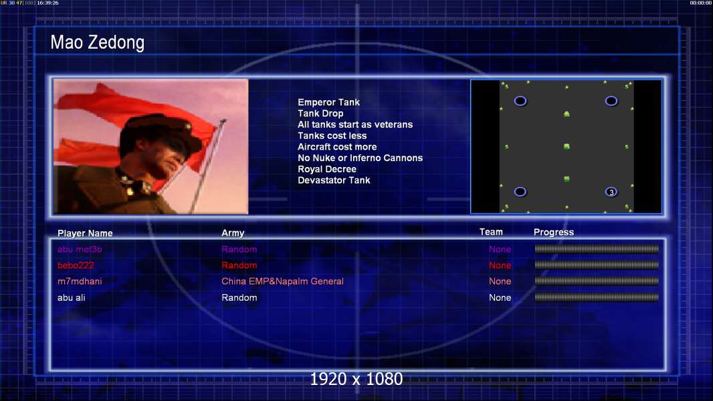Screen dimensions: 713x401
Task: Click the Player Name column header
Action: [85, 233]
